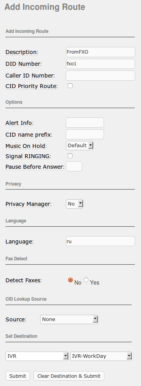Enable the Signal RINGING checkbox

tap(70, 156)
